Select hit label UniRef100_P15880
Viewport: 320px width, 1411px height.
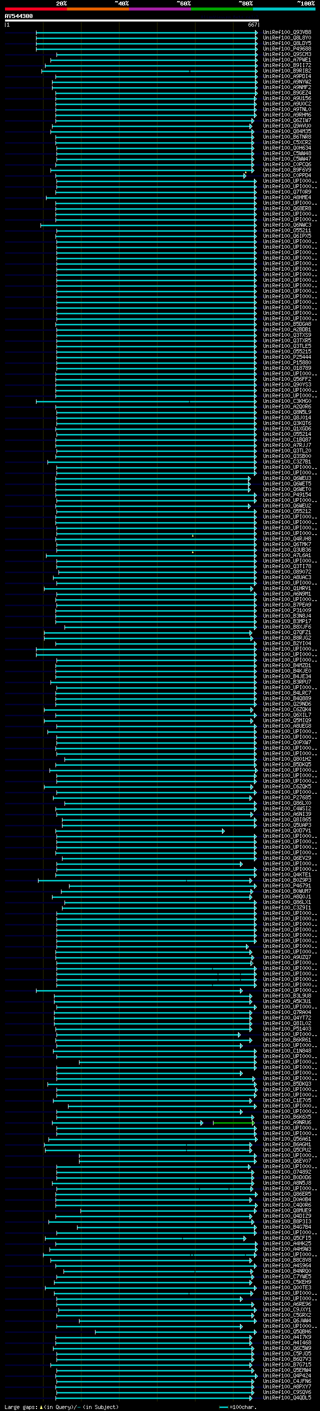287,362
